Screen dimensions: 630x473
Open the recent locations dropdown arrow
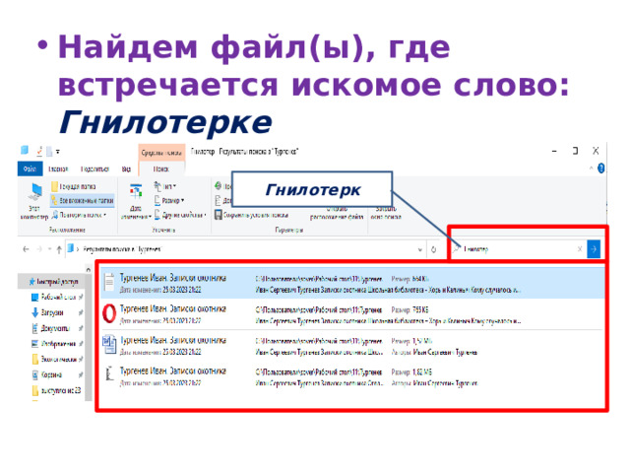coord(49,249)
